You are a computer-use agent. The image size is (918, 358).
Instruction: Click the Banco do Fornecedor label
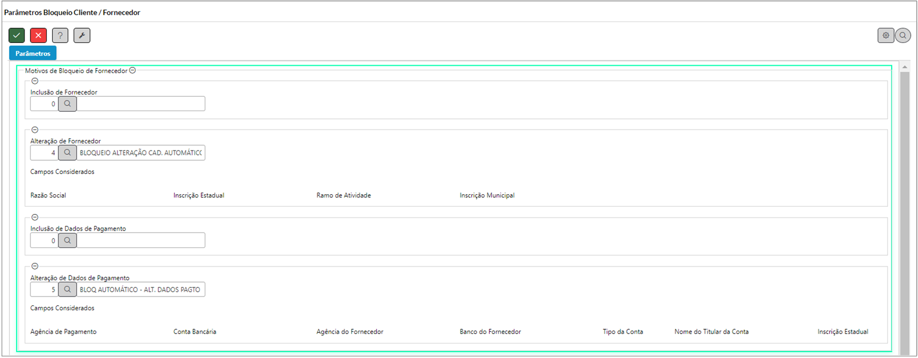[x=490, y=332]
